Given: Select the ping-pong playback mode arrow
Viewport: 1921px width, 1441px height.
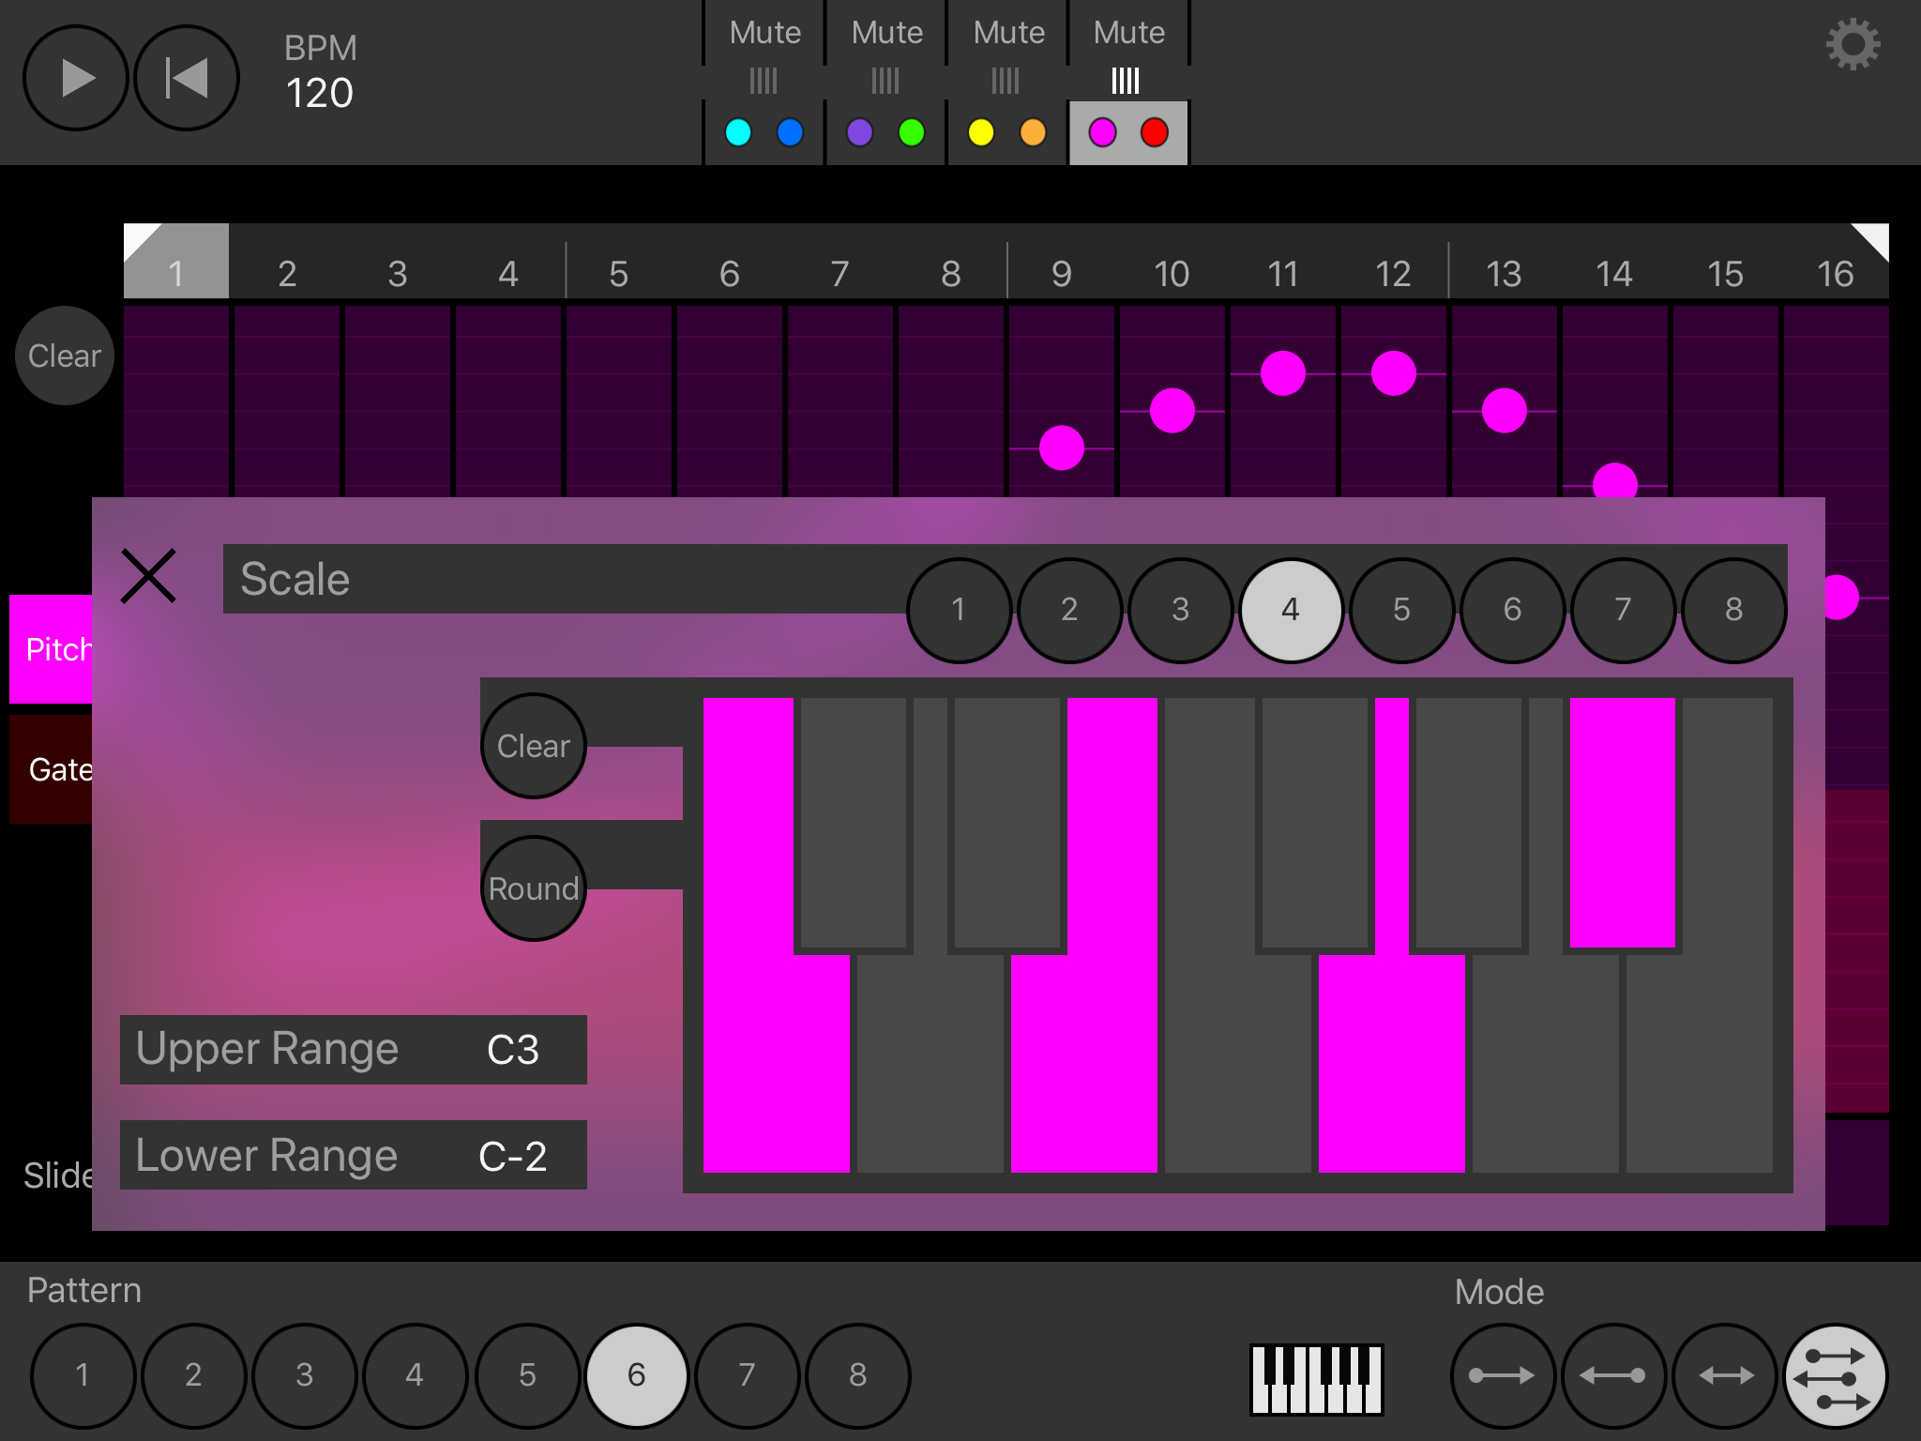Looking at the screenshot, I should pos(1724,1375).
